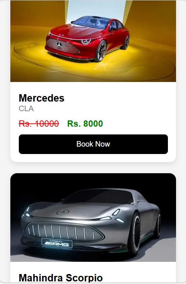Click the Vision AMG front plate

click(x=57, y=243)
